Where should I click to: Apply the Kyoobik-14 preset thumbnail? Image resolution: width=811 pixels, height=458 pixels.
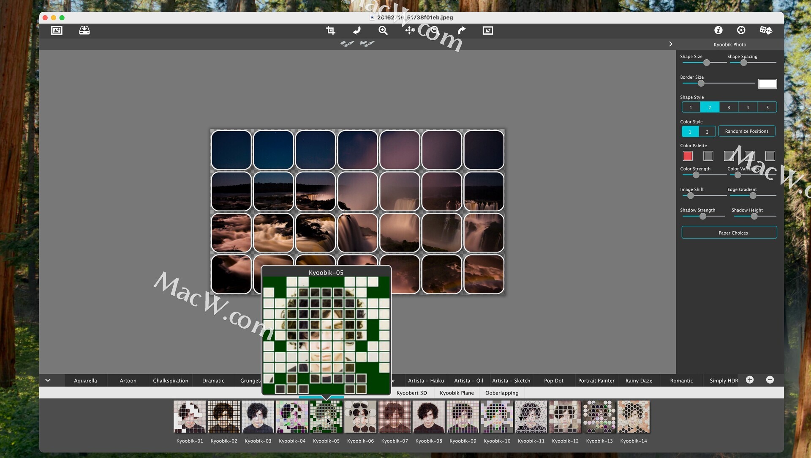click(634, 417)
